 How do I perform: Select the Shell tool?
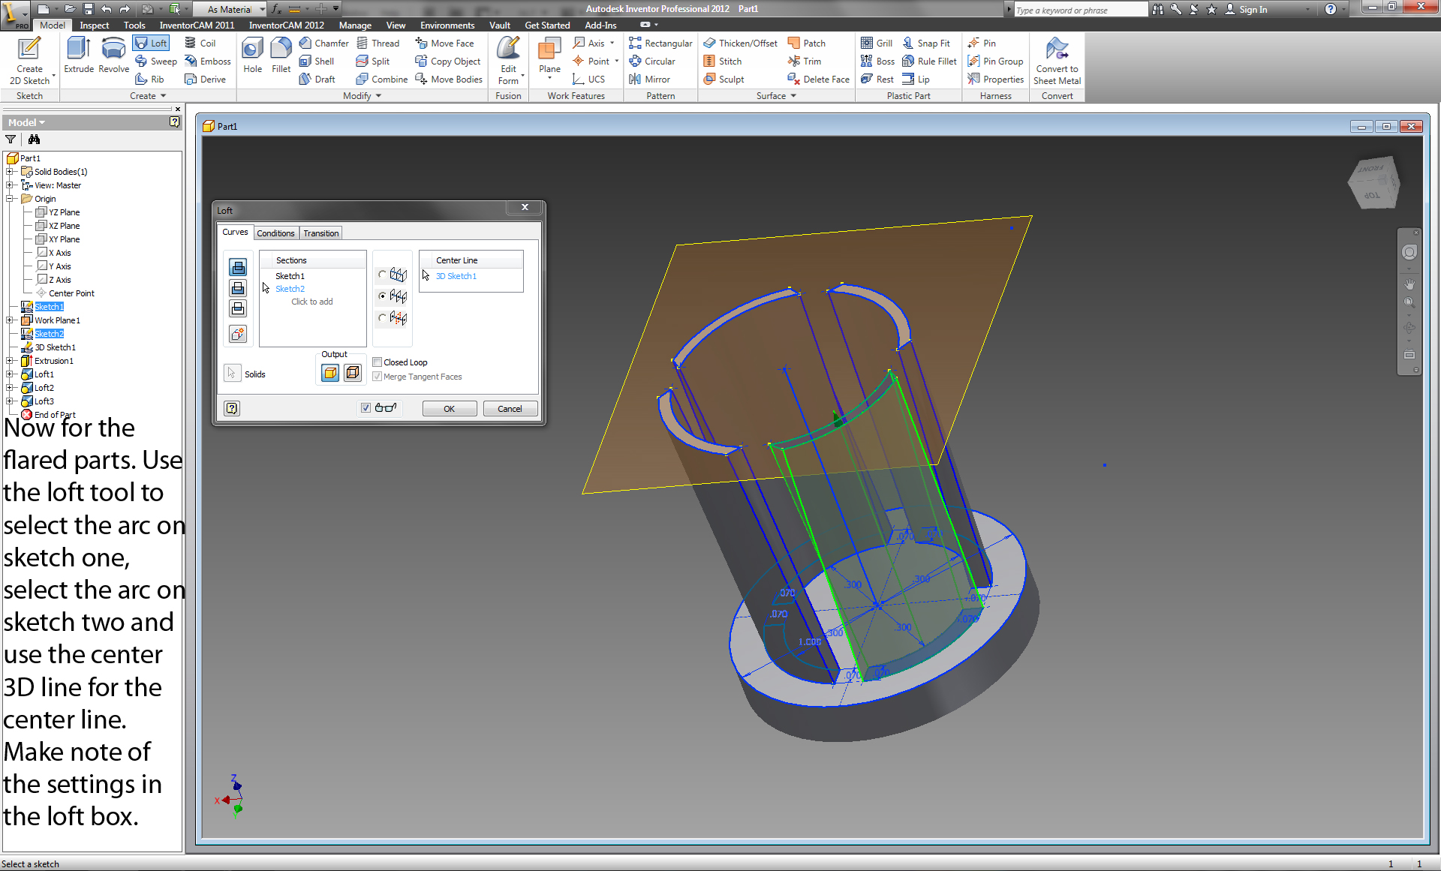(316, 61)
